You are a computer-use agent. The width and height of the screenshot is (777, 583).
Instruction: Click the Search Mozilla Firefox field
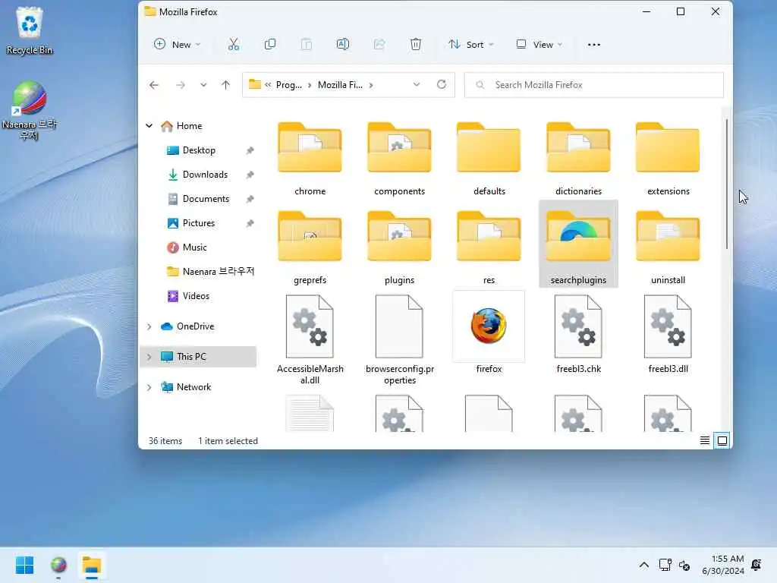coord(593,85)
